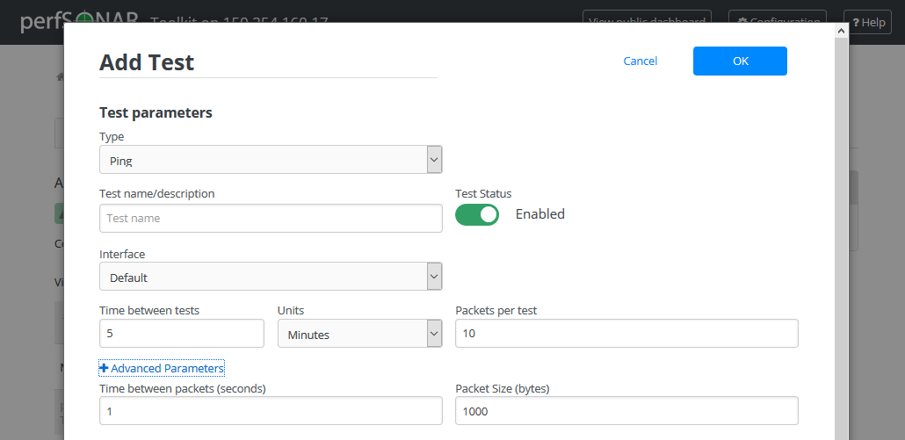Cancel the Add Test dialog
Viewport: 905px width, 440px height.
click(x=640, y=61)
